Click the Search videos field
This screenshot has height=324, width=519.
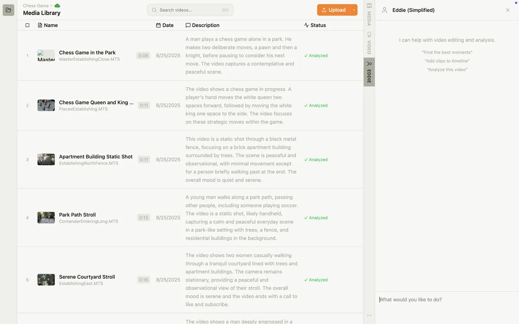190,10
